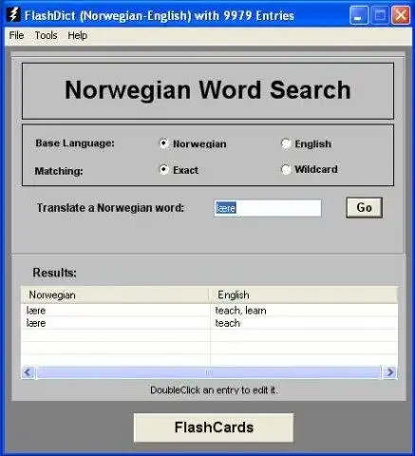Click the FlashDict lightning title bar icon
Screen dimensions: 415x456
(x=13, y=15)
